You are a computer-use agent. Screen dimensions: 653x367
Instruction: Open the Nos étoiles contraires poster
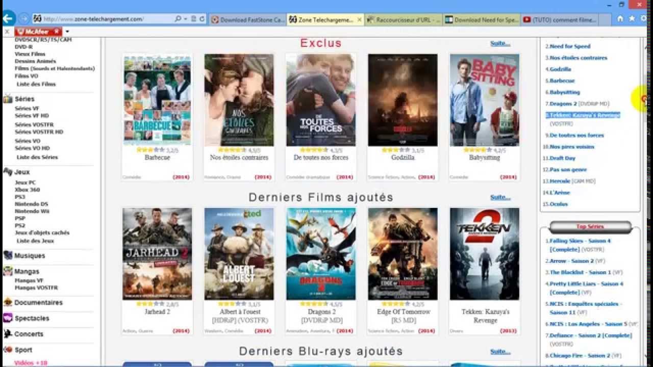point(239,100)
